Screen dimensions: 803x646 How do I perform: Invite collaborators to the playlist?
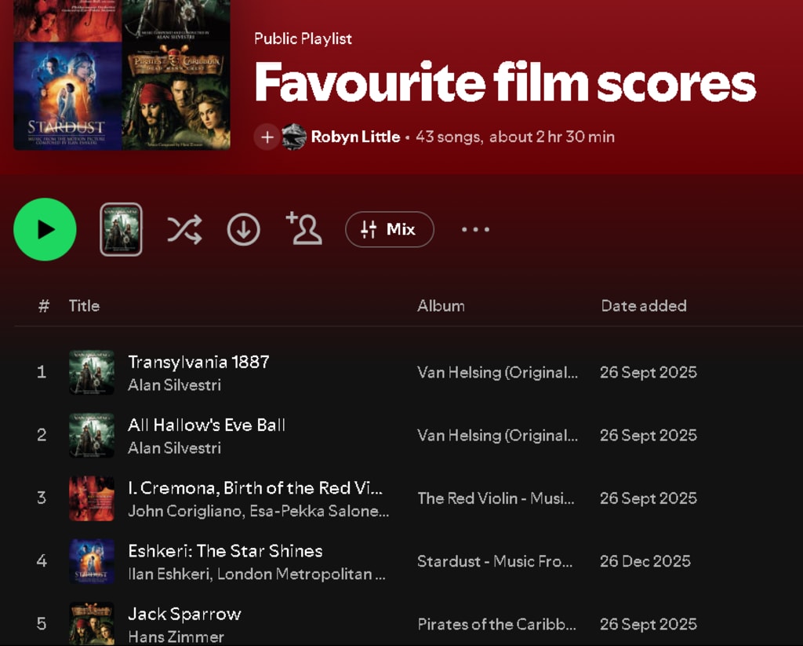coord(303,228)
